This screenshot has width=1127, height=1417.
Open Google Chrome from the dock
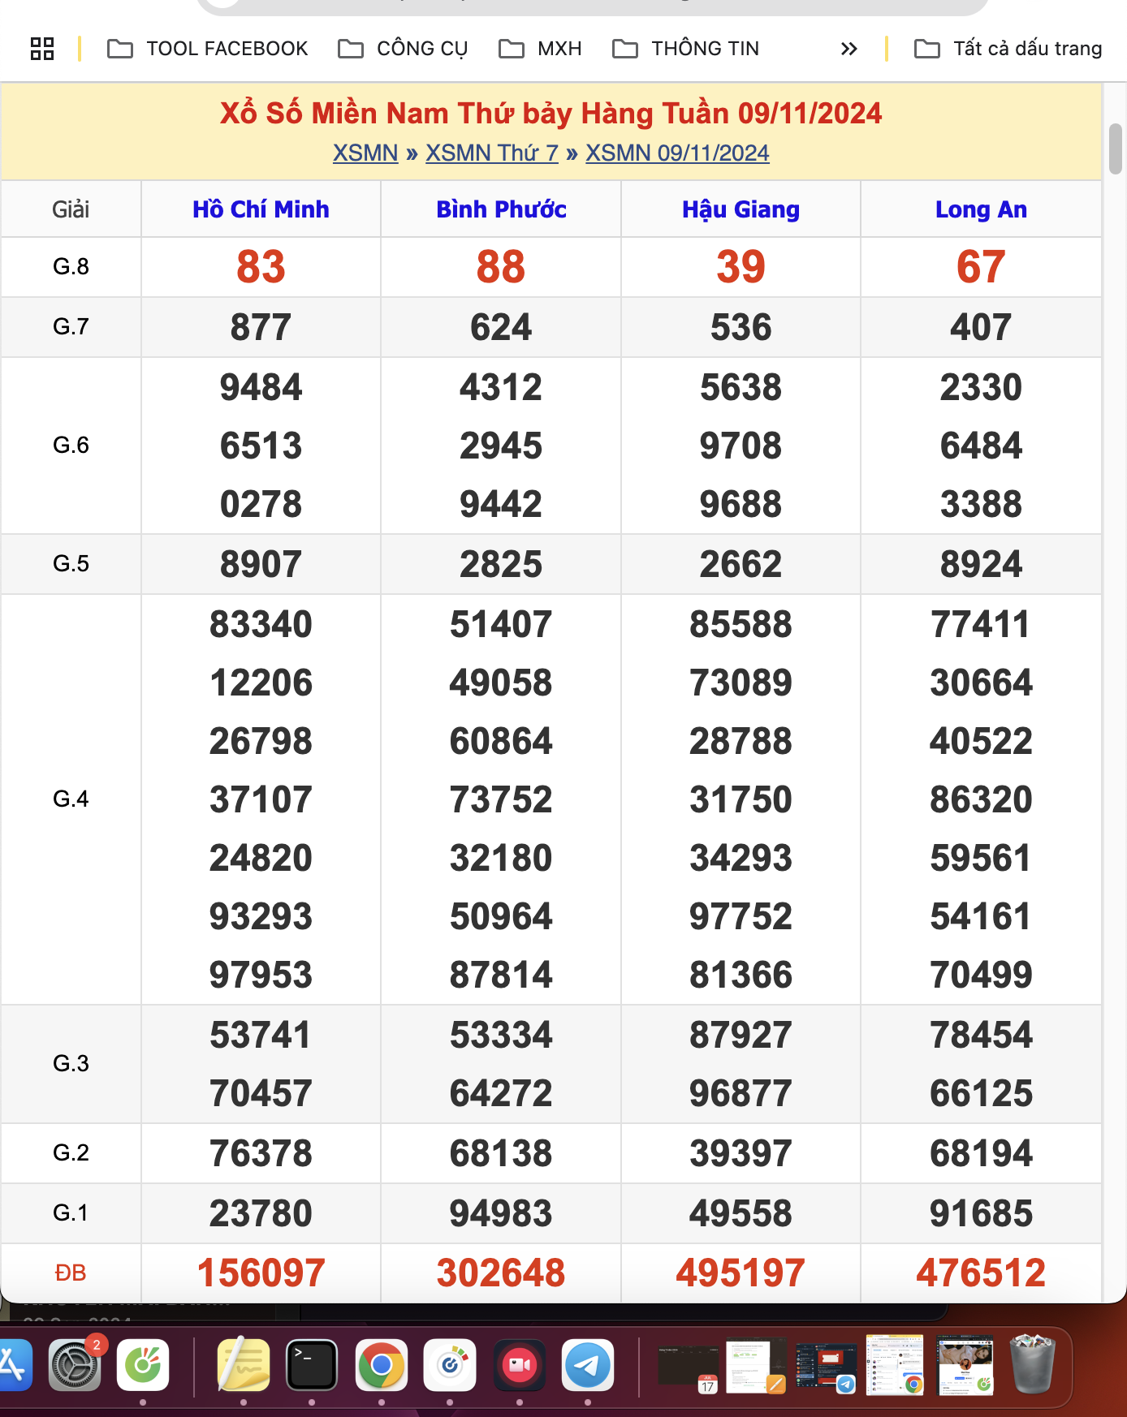tap(382, 1365)
